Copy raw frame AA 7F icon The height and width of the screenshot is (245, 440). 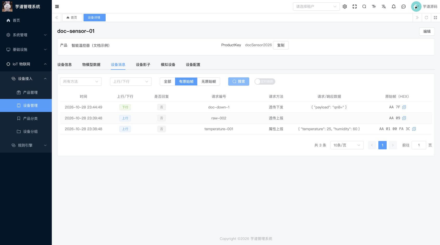pyautogui.click(x=404, y=107)
